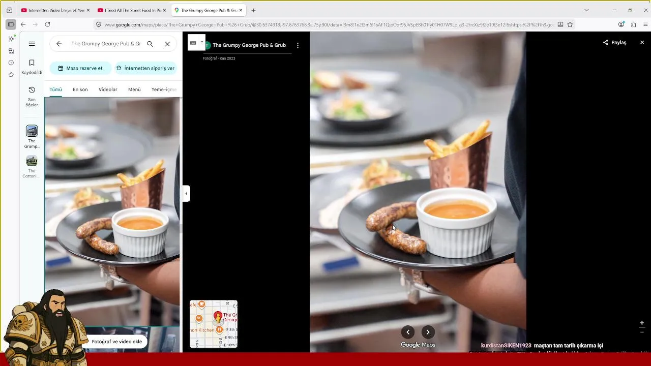This screenshot has height=366, width=651.
Task: Open the Google Maps hamburger menu
Action: point(32,44)
